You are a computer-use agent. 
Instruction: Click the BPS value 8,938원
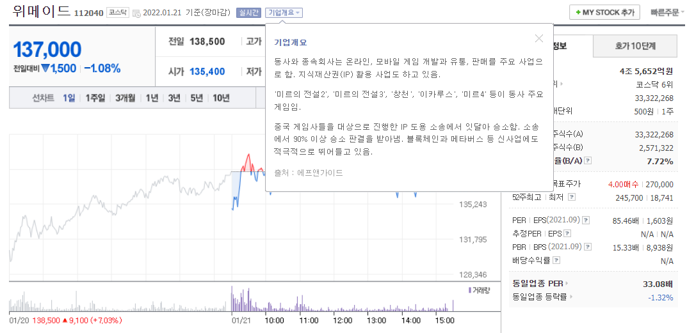[x=660, y=247]
